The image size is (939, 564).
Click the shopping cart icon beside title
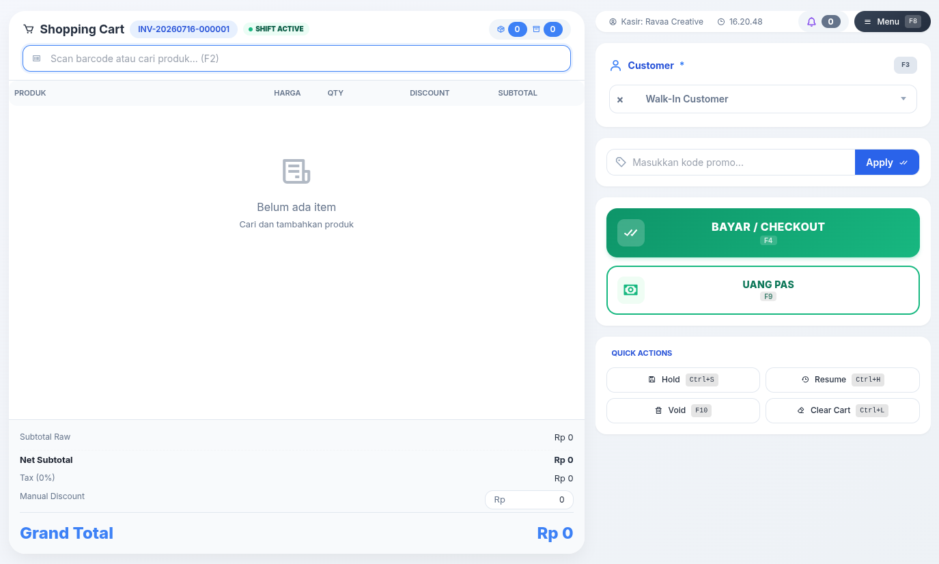(x=28, y=29)
